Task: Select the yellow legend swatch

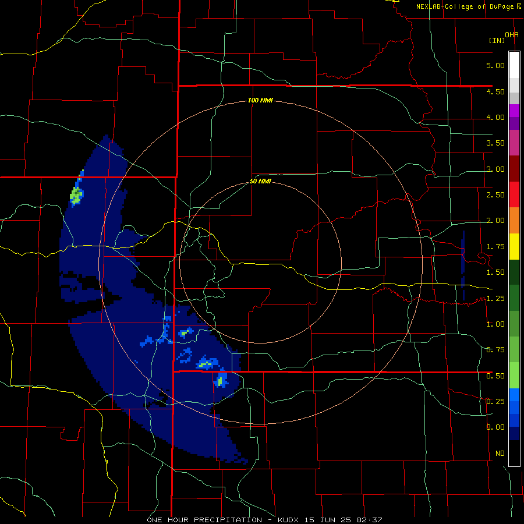Action: tap(514, 246)
